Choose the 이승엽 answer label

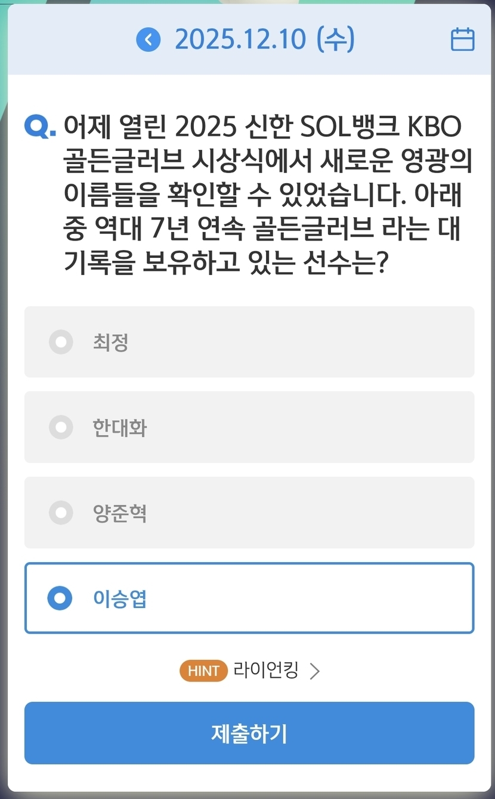click(120, 598)
